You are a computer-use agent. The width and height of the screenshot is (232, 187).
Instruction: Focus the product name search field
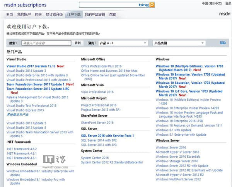(x=46, y=43)
